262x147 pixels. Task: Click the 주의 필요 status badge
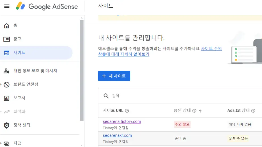pos(182,125)
